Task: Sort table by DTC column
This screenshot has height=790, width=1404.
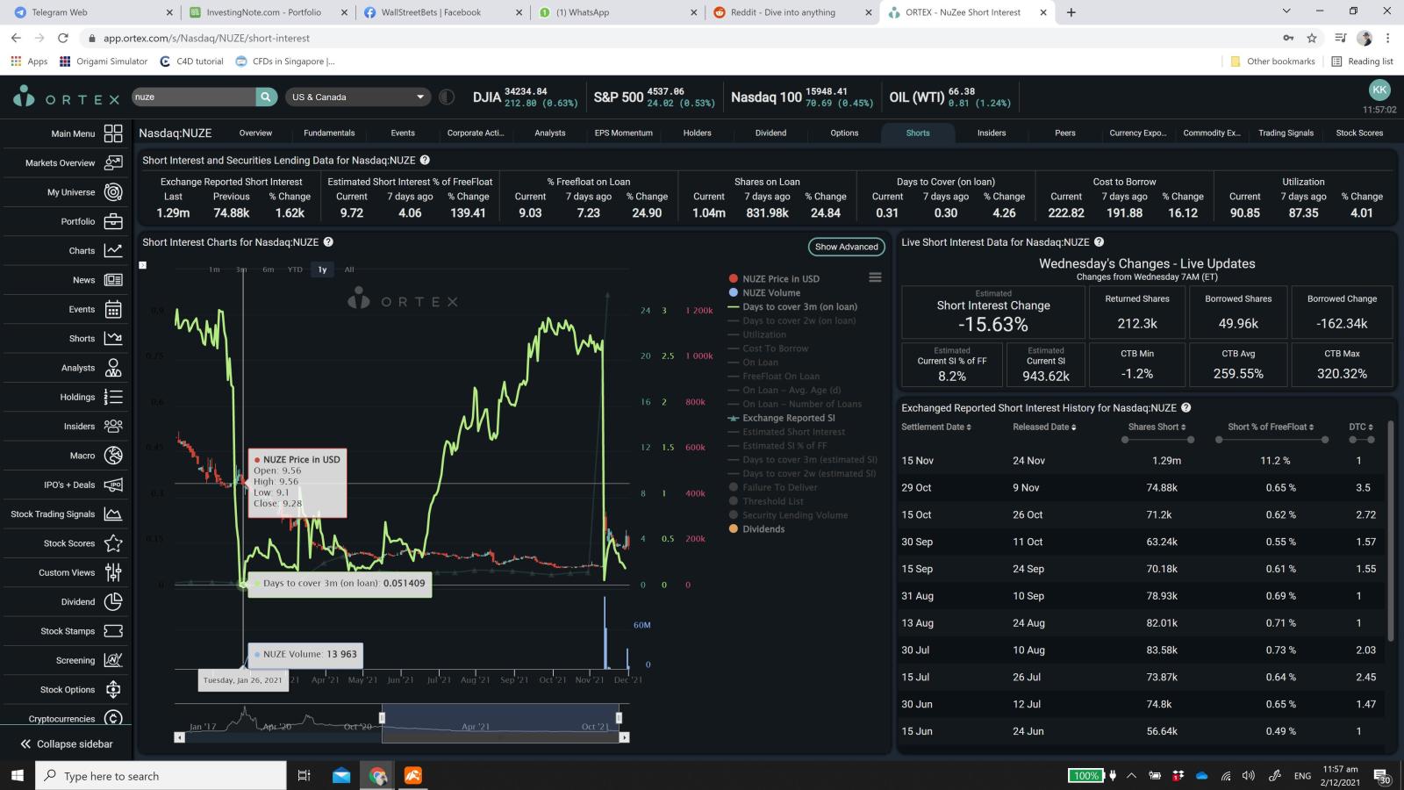Action: point(1361,427)
